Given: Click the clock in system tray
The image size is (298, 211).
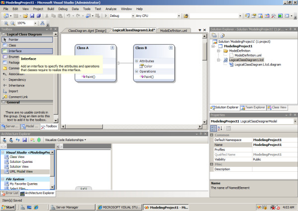Looking at the screenshot, I should 288,207.
